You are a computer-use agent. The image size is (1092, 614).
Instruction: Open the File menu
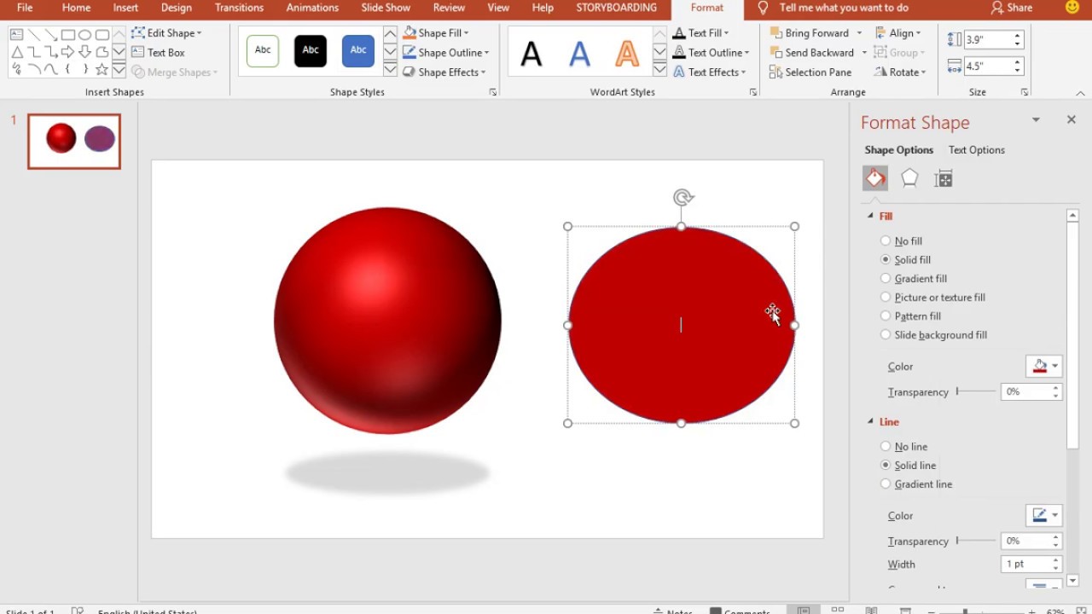25,8
